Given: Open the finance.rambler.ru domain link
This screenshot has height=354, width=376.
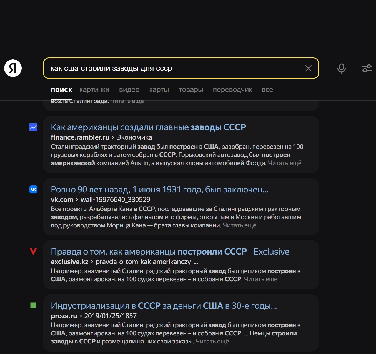Looking at the screenshot, I should pos(80,137).
